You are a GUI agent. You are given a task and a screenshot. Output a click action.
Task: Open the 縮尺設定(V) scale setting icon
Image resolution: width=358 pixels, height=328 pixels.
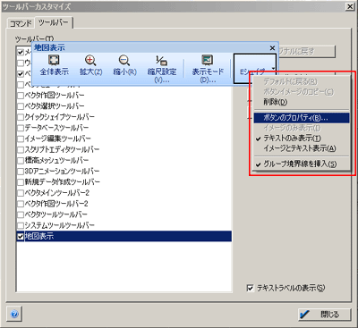click(x=162, y=60)
